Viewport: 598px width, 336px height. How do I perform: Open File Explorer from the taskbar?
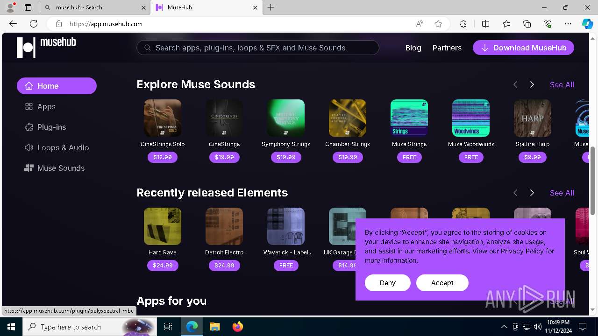point(215,327)
